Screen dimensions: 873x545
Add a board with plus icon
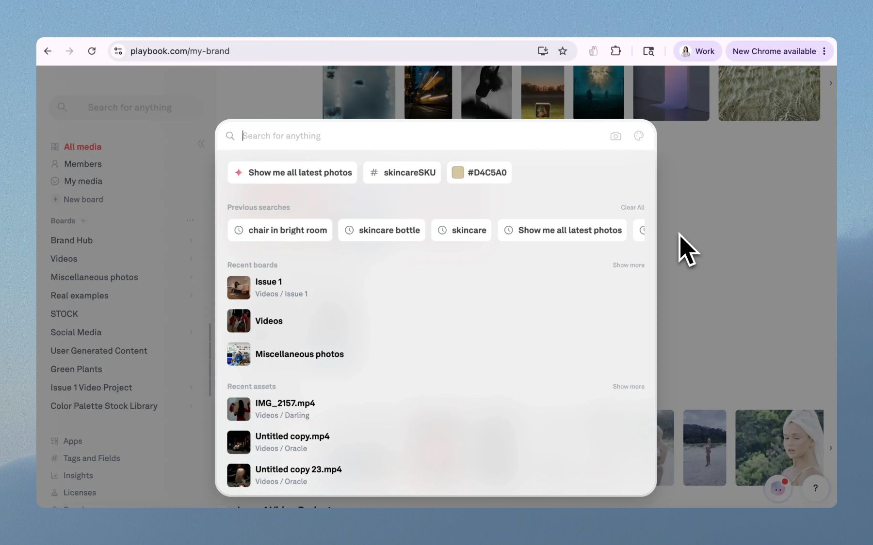pos(83,220)
